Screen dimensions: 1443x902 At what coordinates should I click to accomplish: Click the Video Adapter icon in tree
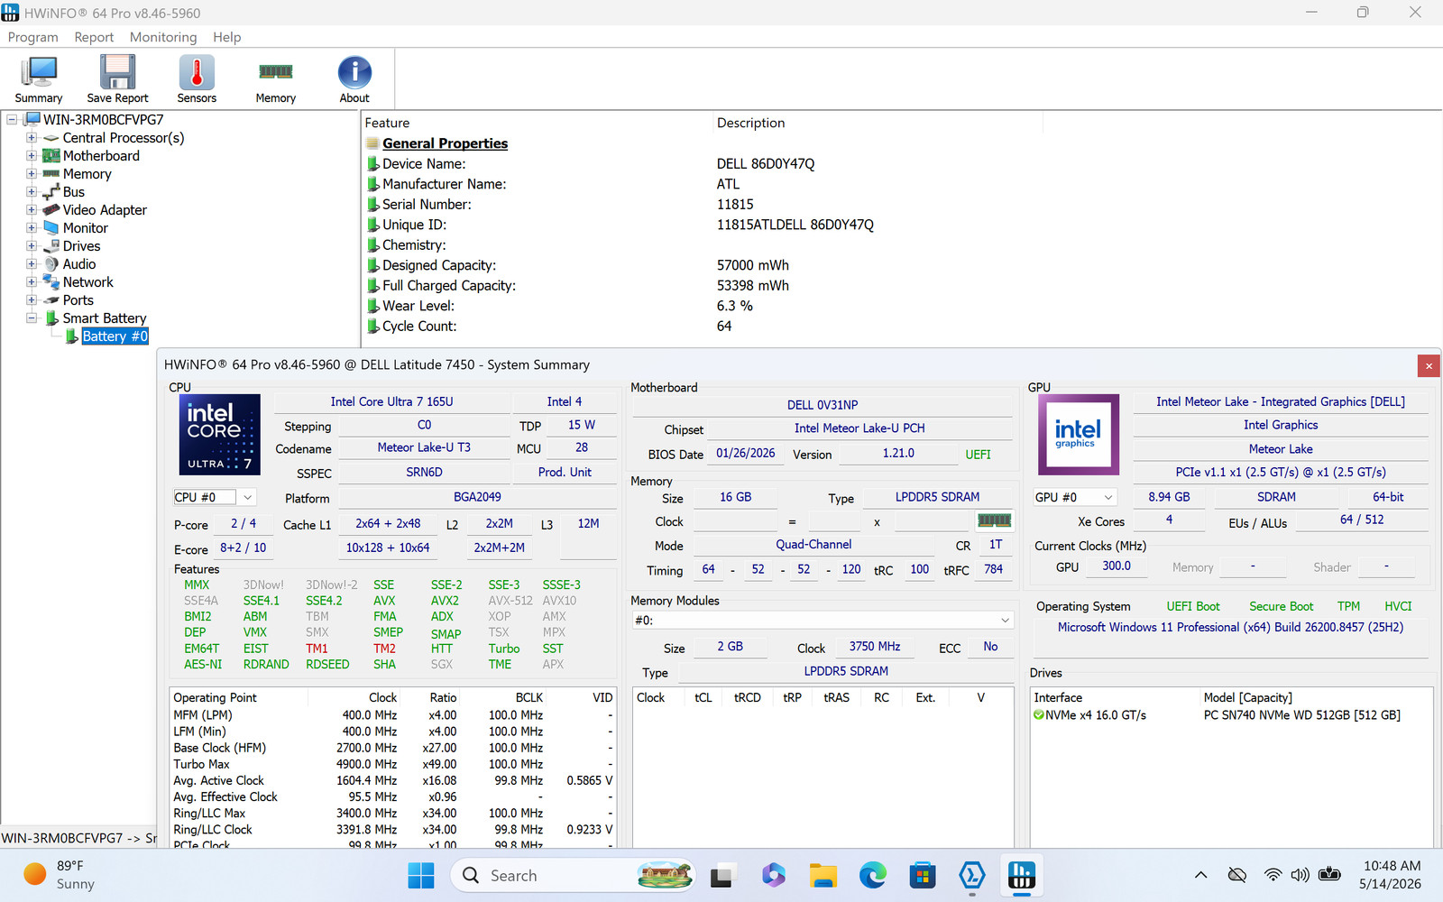(x=51, y=210)
